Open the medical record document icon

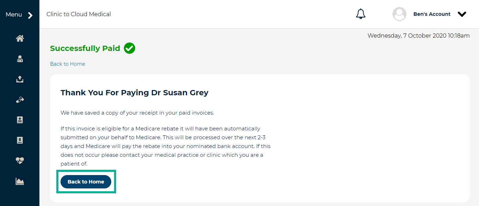(20, 120)
